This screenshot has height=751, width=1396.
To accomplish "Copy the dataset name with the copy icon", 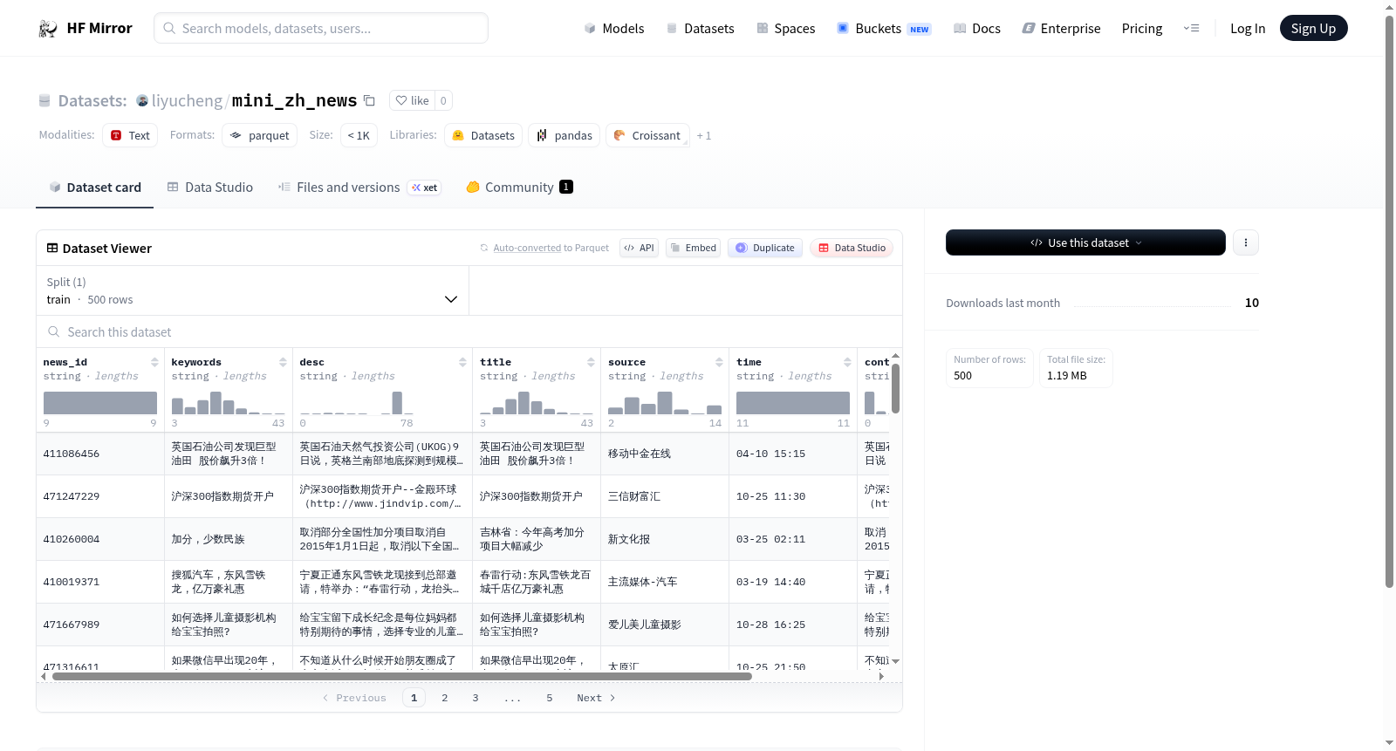I will pos(369,100).
